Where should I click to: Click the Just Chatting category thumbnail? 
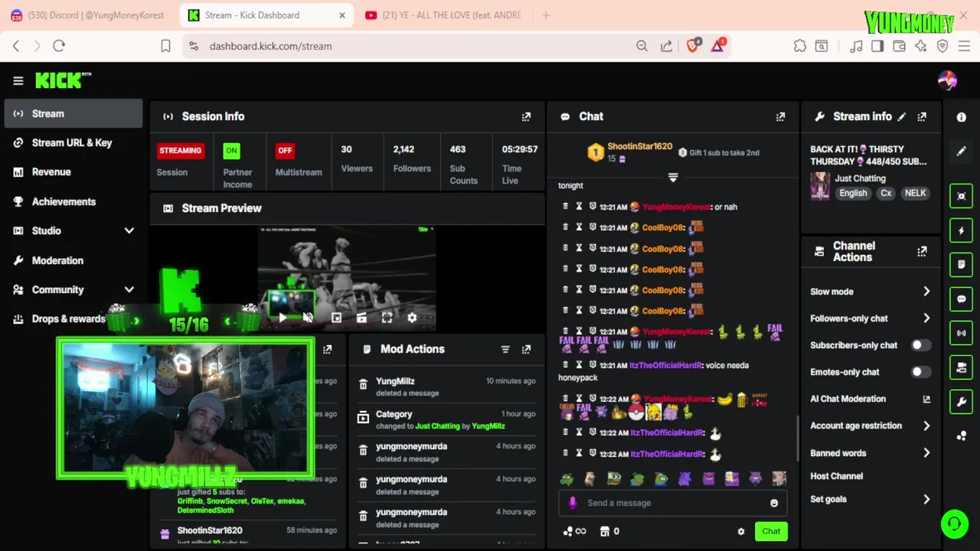click(x=820, y=186)
